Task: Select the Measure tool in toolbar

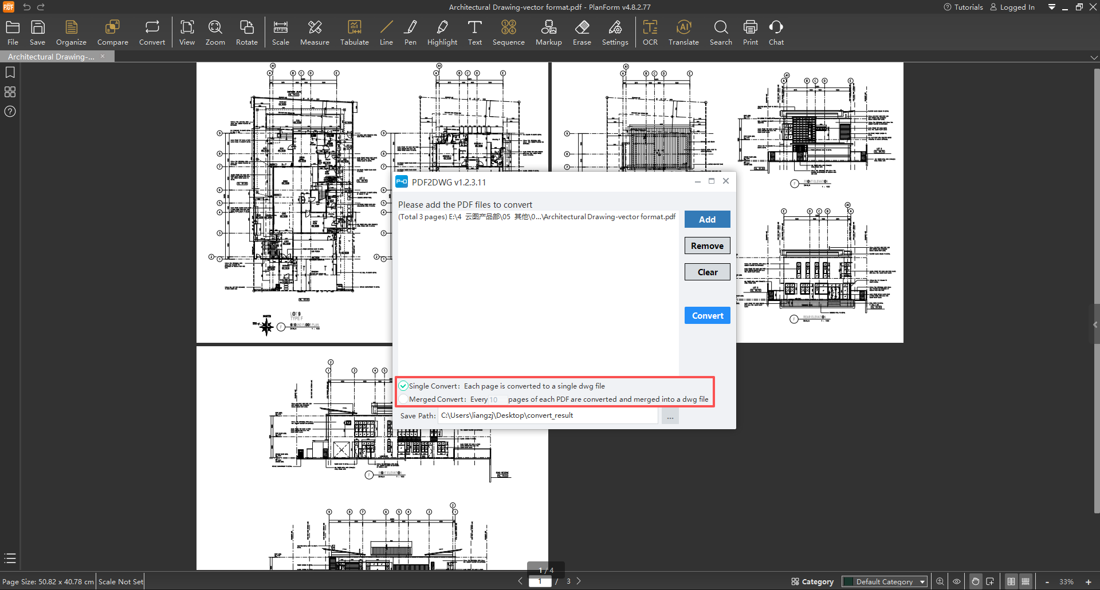Action: pos(315,33)
